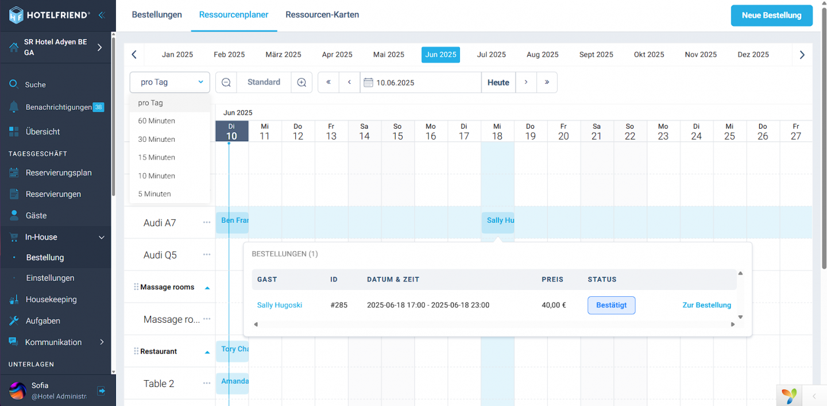Open Kommunikation chat icon

coord(14,342)
